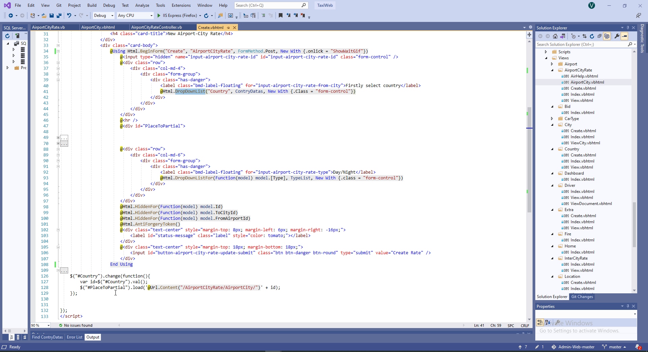
Task: Expand the CarType folder
Action: 552,119
